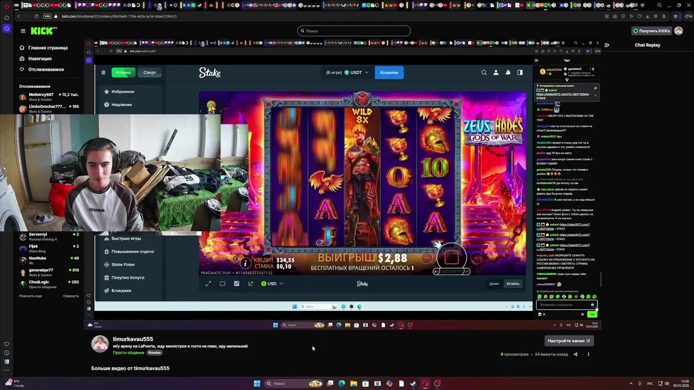
Task: Open the NeoNuke IRL channel
Action: pyautogui.click(x=49, y=260)
